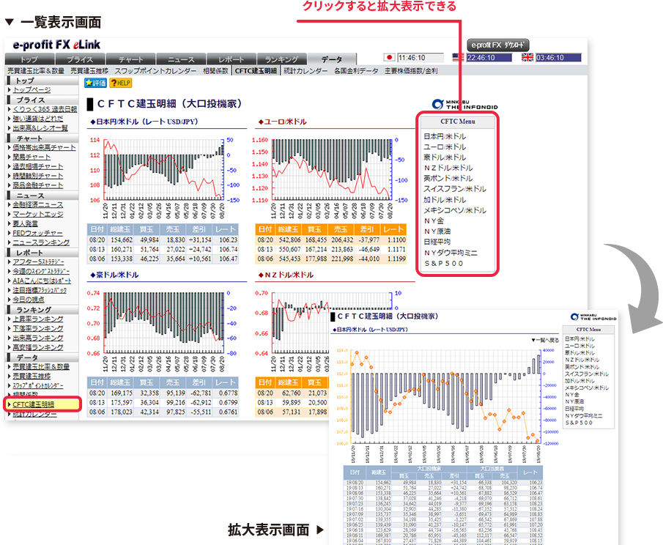Viewport: 663px width, 545px height.
Task: Enlarge the ユーロ/米ドル chart thumbnail in list view
Action: 330,176
